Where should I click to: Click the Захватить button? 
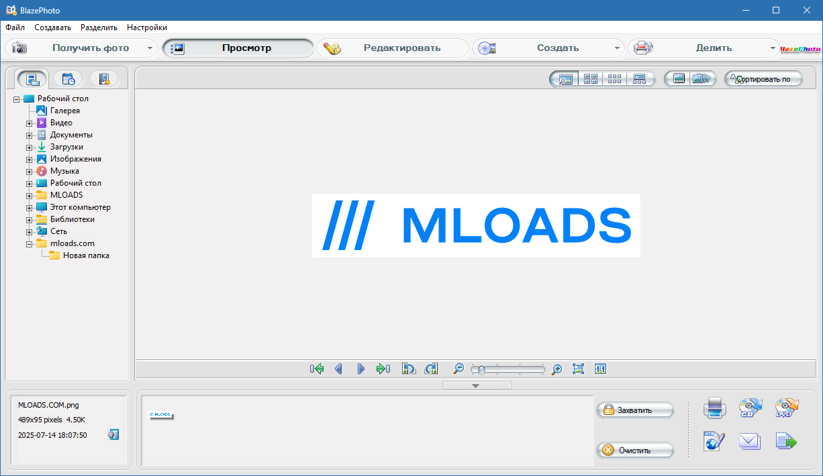635,410
